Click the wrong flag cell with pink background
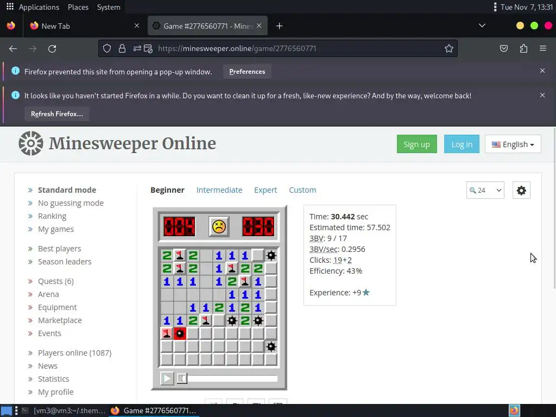This screenshot has height=417, width=556. 167,334
